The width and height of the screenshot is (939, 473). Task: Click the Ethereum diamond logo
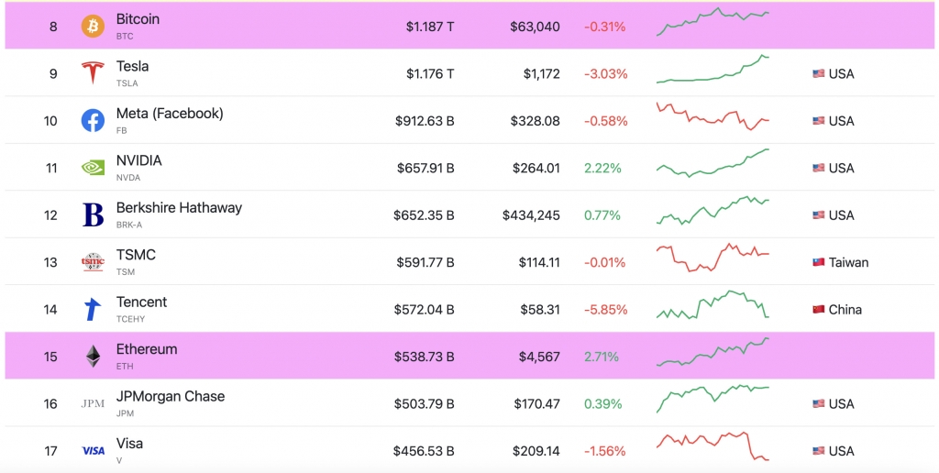[x=93, y=357]
